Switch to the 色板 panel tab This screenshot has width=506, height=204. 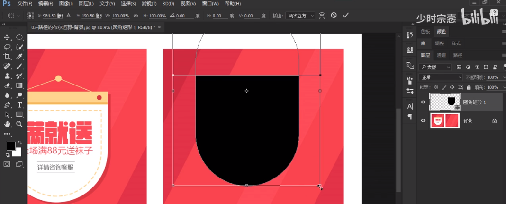pos(425,31)
